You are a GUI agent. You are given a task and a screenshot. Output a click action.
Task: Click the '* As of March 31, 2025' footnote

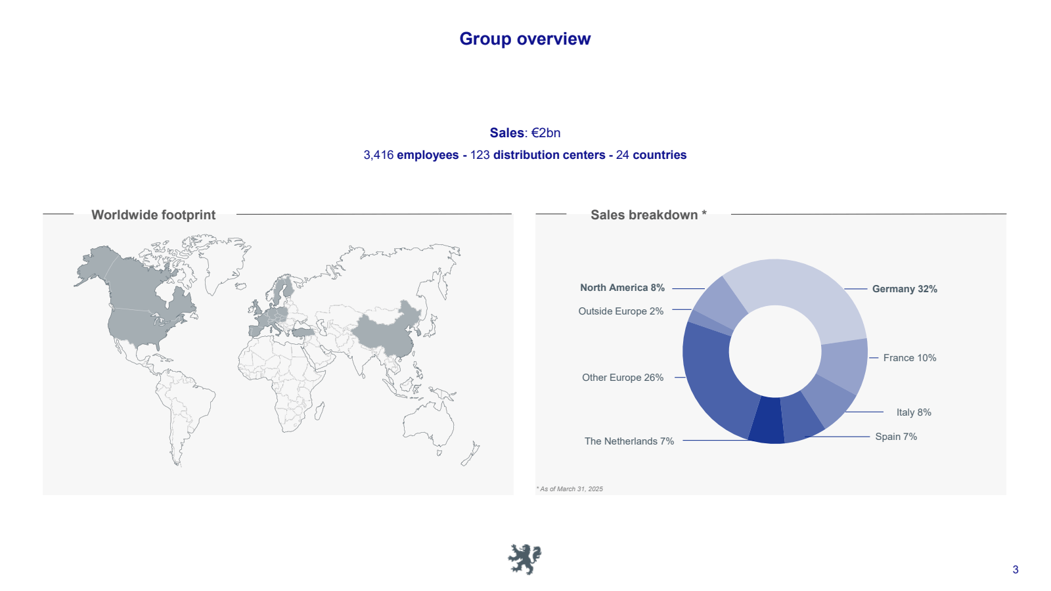pyautogui.click(x=570, y=489)
